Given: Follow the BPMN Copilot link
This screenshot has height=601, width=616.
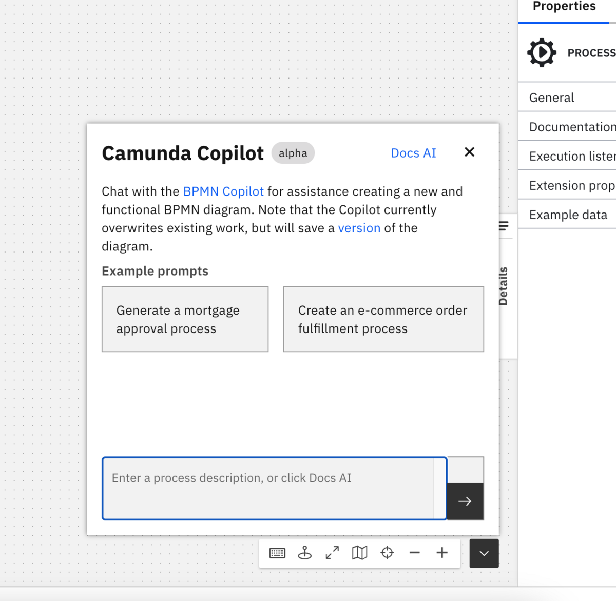Looking at the screenshot, I should click(223, 191).
